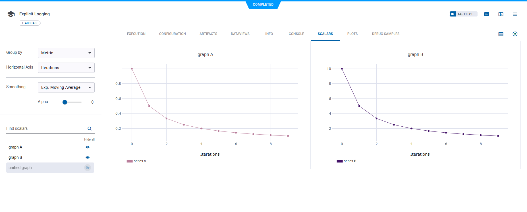Screen dimensions: 527x212
Task: Click the Alpha smoothing slider handle
Action: pos(65,102)
